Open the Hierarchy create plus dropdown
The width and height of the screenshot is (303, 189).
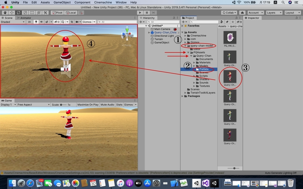[142, 22]
